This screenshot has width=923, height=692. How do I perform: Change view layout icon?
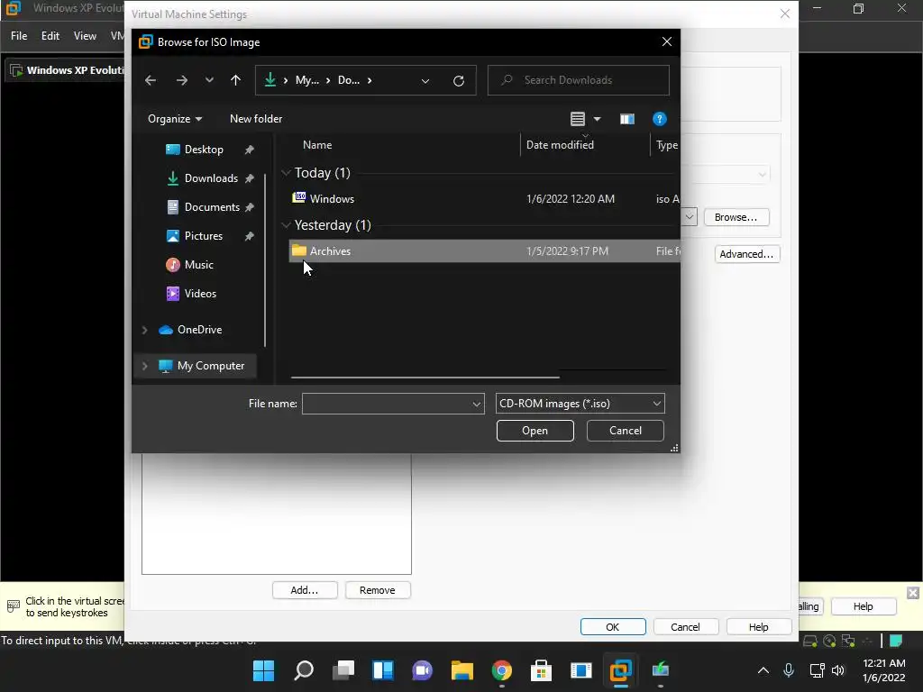point(578,119)
